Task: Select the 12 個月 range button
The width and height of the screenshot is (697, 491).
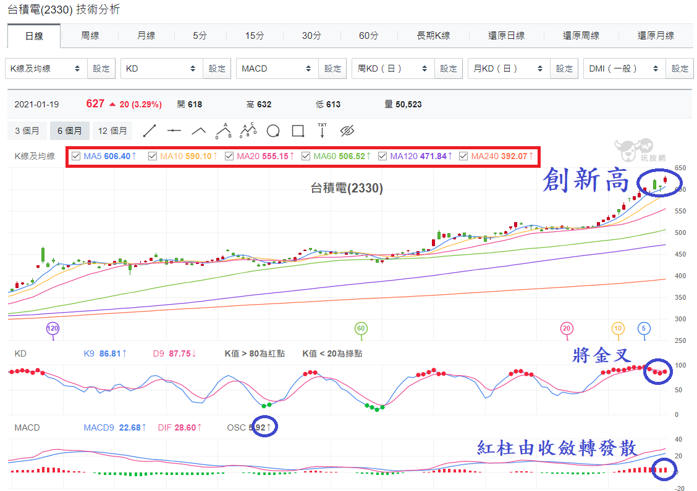Action: 112,131
